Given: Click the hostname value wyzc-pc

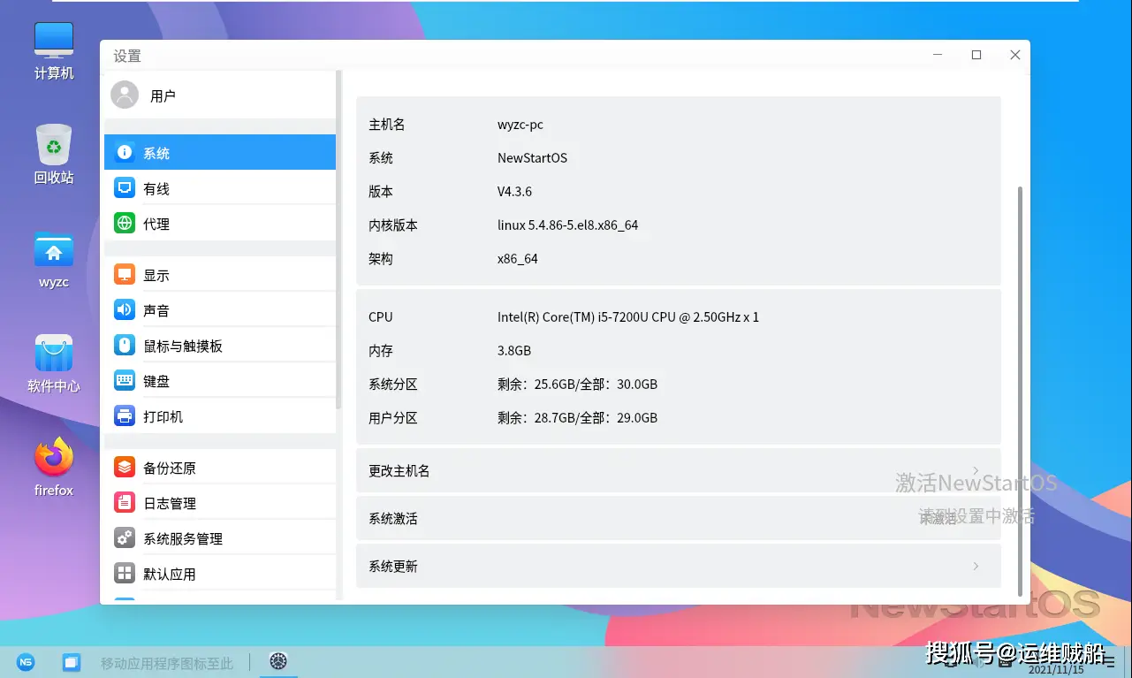Looking at the screenshot, I should (x=520, y=125).
